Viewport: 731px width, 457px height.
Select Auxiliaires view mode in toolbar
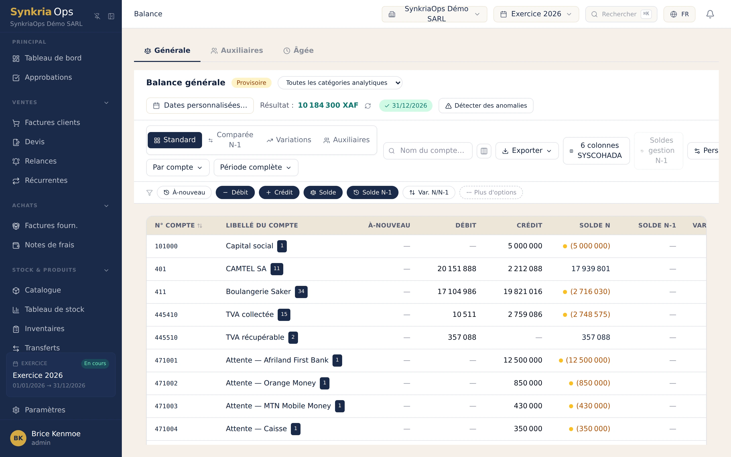pos(346,140)
